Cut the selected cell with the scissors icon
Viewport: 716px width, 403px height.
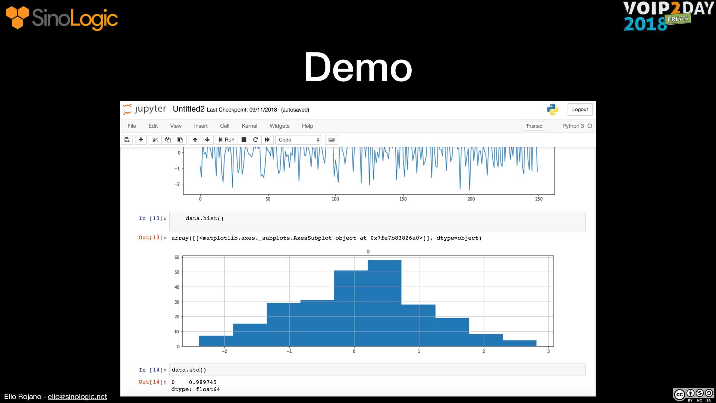point(155,140)
